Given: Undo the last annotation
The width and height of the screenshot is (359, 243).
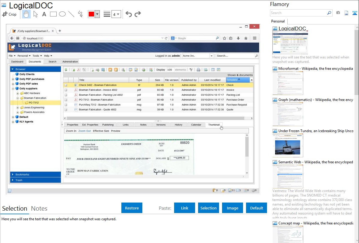Looking at the screenshot, I should (129, 14).
